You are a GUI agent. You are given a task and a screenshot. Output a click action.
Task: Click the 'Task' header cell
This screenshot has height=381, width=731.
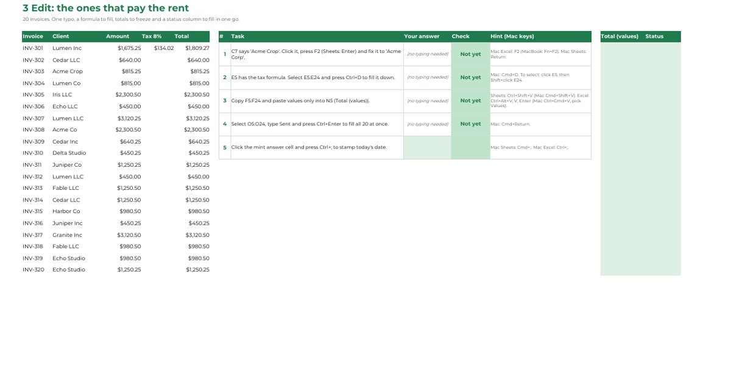317,37
